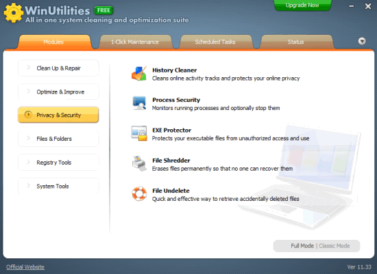
Task: Click 'Cleans online activity tracks' description
Action: [x=226, y=78]
